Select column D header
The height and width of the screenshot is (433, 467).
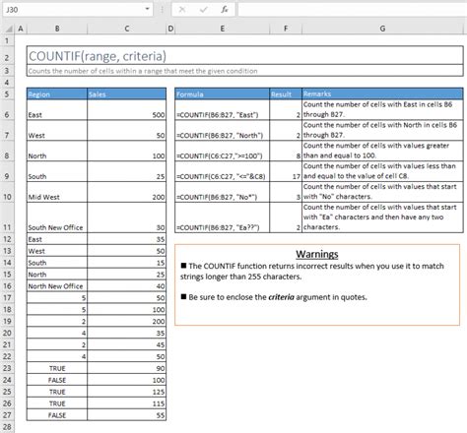[170, 29]
